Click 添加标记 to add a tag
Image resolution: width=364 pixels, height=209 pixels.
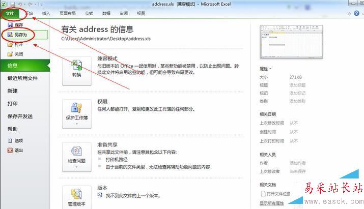point(297,93)
